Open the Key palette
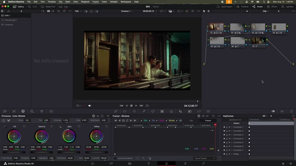The width and height of the screenshot is (296, 166). [x=190, y=111]
